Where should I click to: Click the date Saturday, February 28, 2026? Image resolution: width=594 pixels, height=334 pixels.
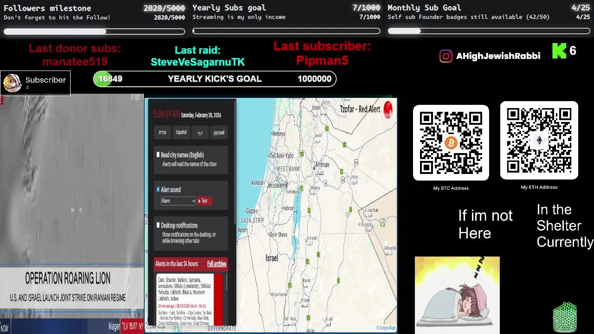click(201, 115)
